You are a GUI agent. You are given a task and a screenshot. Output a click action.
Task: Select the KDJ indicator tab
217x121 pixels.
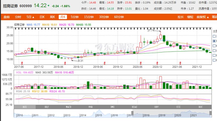(x=47, y=107)
